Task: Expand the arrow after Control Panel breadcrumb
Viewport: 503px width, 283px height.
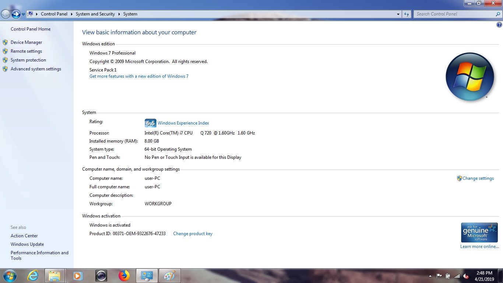Action: [72, 14]
